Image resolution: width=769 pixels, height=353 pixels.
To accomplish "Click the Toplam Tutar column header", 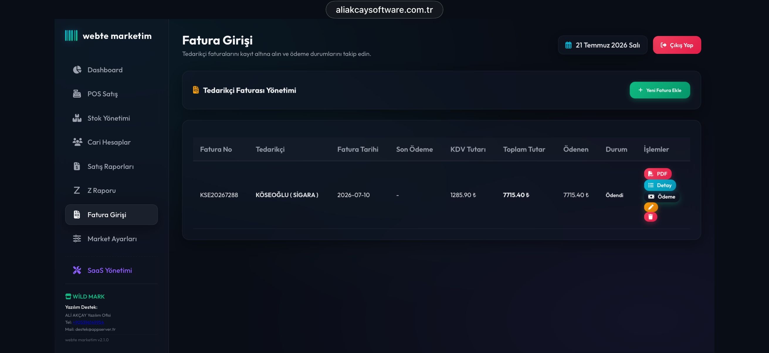I will (x=524, y=149).
